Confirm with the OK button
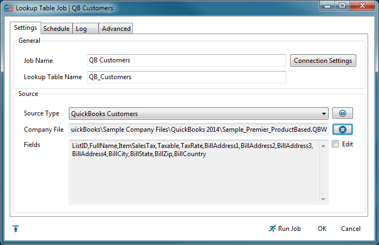 pos(322,229)
